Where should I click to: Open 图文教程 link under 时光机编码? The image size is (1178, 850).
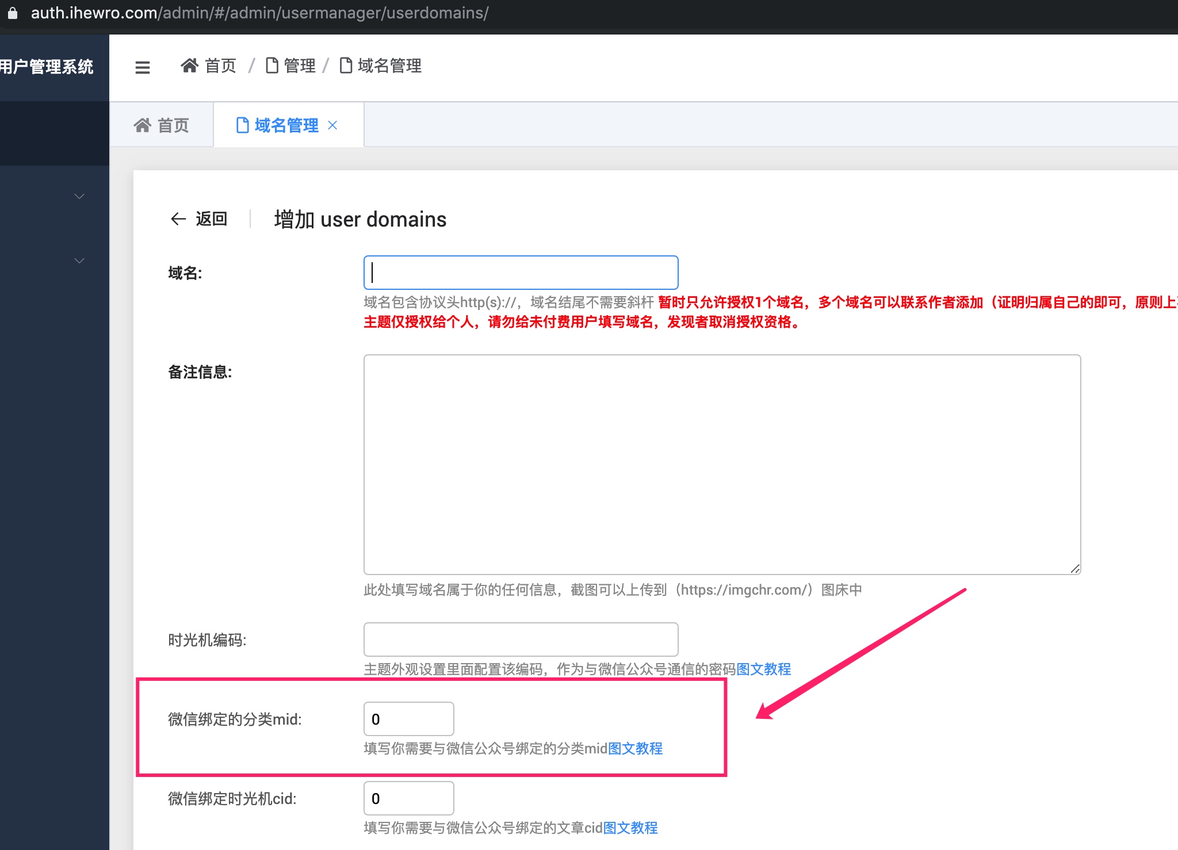point(764,669)
